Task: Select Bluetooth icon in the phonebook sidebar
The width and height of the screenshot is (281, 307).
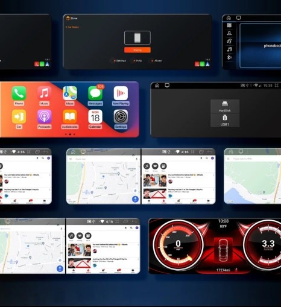Action: tap(229, 57)
